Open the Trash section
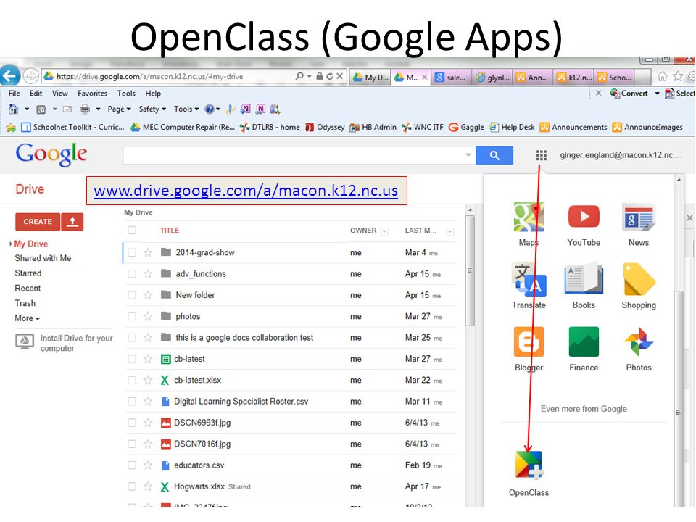696x522 pixels. point(25,303)
